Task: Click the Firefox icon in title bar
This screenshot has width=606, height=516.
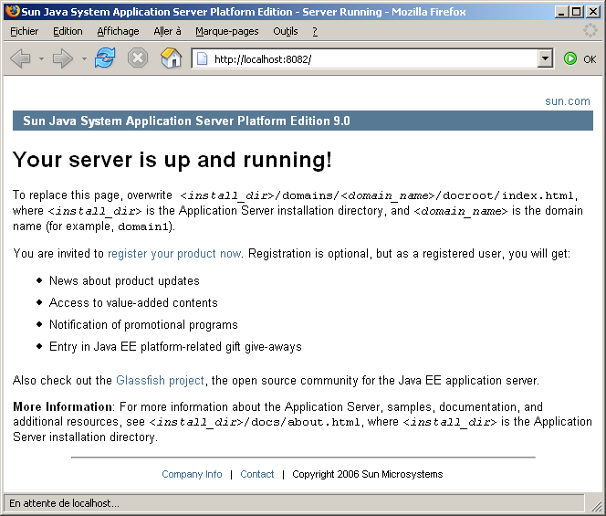Action: coord(12,12)
